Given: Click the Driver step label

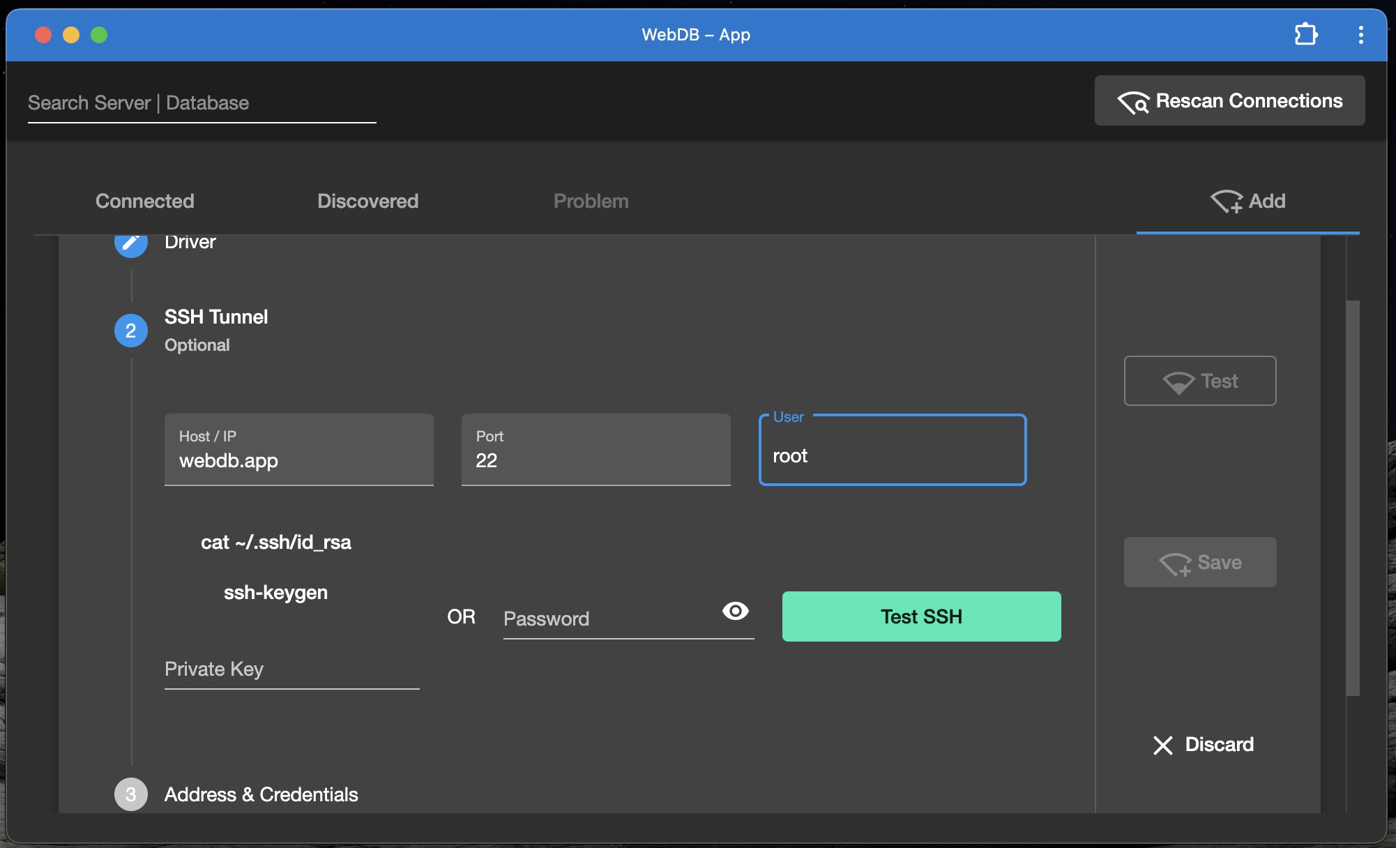Looking at the screenshot, I should coord(190,242).
